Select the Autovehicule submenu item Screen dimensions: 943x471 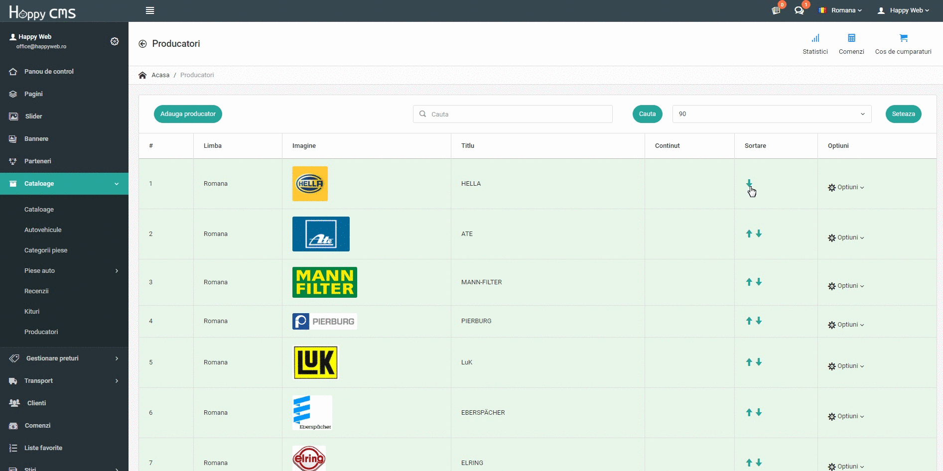[43, 230]
